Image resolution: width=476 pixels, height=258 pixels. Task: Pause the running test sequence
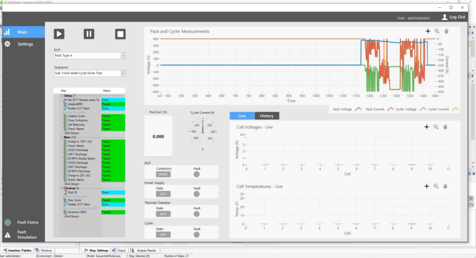89,34
